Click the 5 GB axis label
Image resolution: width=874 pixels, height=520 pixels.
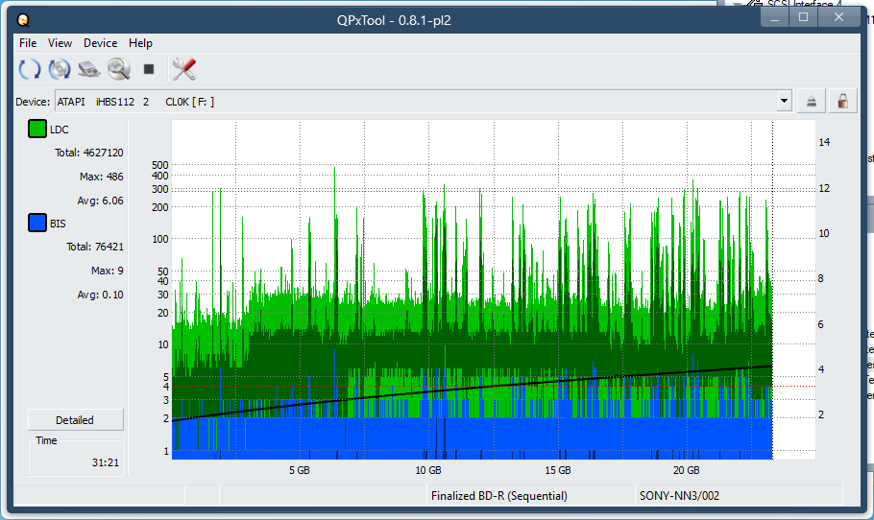300,470
